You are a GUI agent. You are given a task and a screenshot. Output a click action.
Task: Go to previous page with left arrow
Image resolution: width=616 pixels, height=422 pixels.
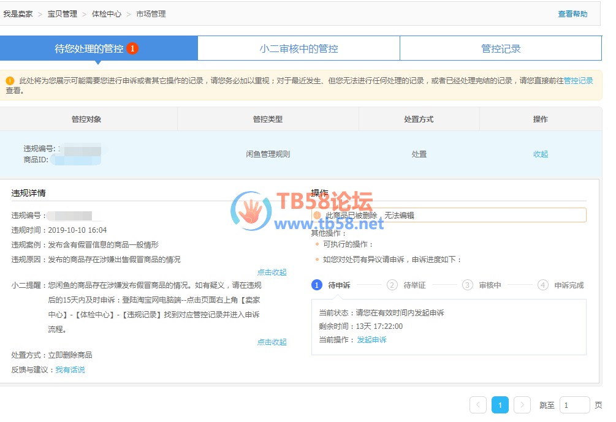[x=478, y=405]
